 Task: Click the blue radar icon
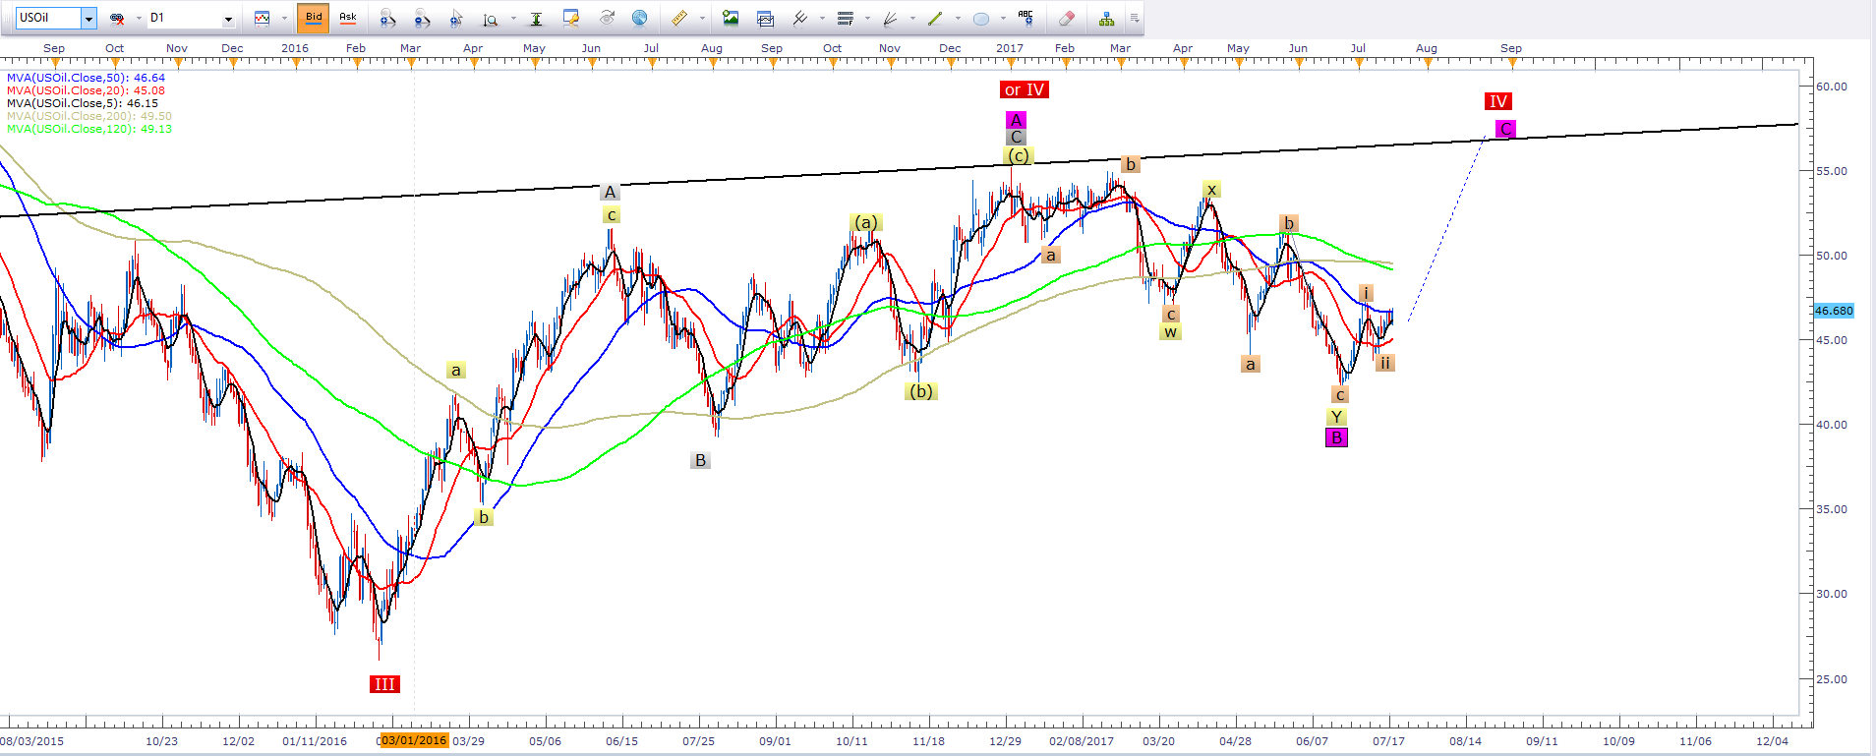pyautogui.click(x=640, y=18)
